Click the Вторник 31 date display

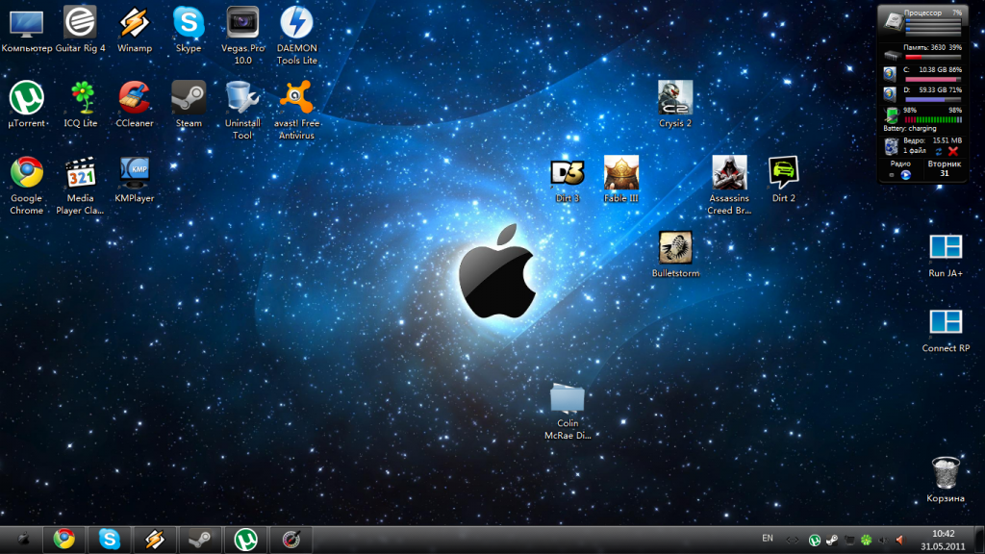coord(945,168)
